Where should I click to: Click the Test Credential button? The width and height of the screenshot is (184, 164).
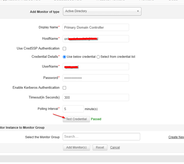click(x=76, y=119)
